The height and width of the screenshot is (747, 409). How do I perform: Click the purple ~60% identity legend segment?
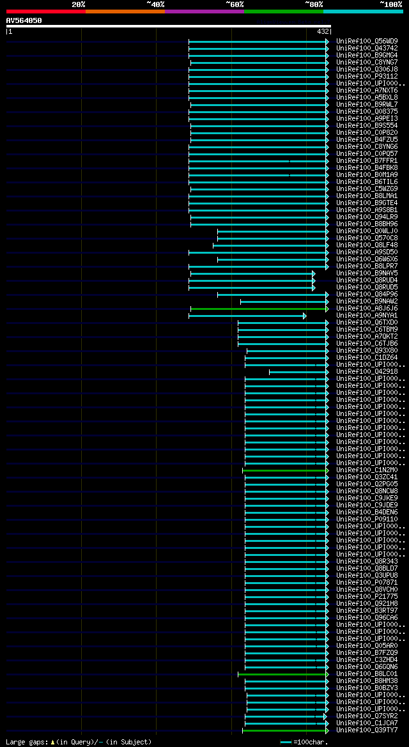[204, 12]
